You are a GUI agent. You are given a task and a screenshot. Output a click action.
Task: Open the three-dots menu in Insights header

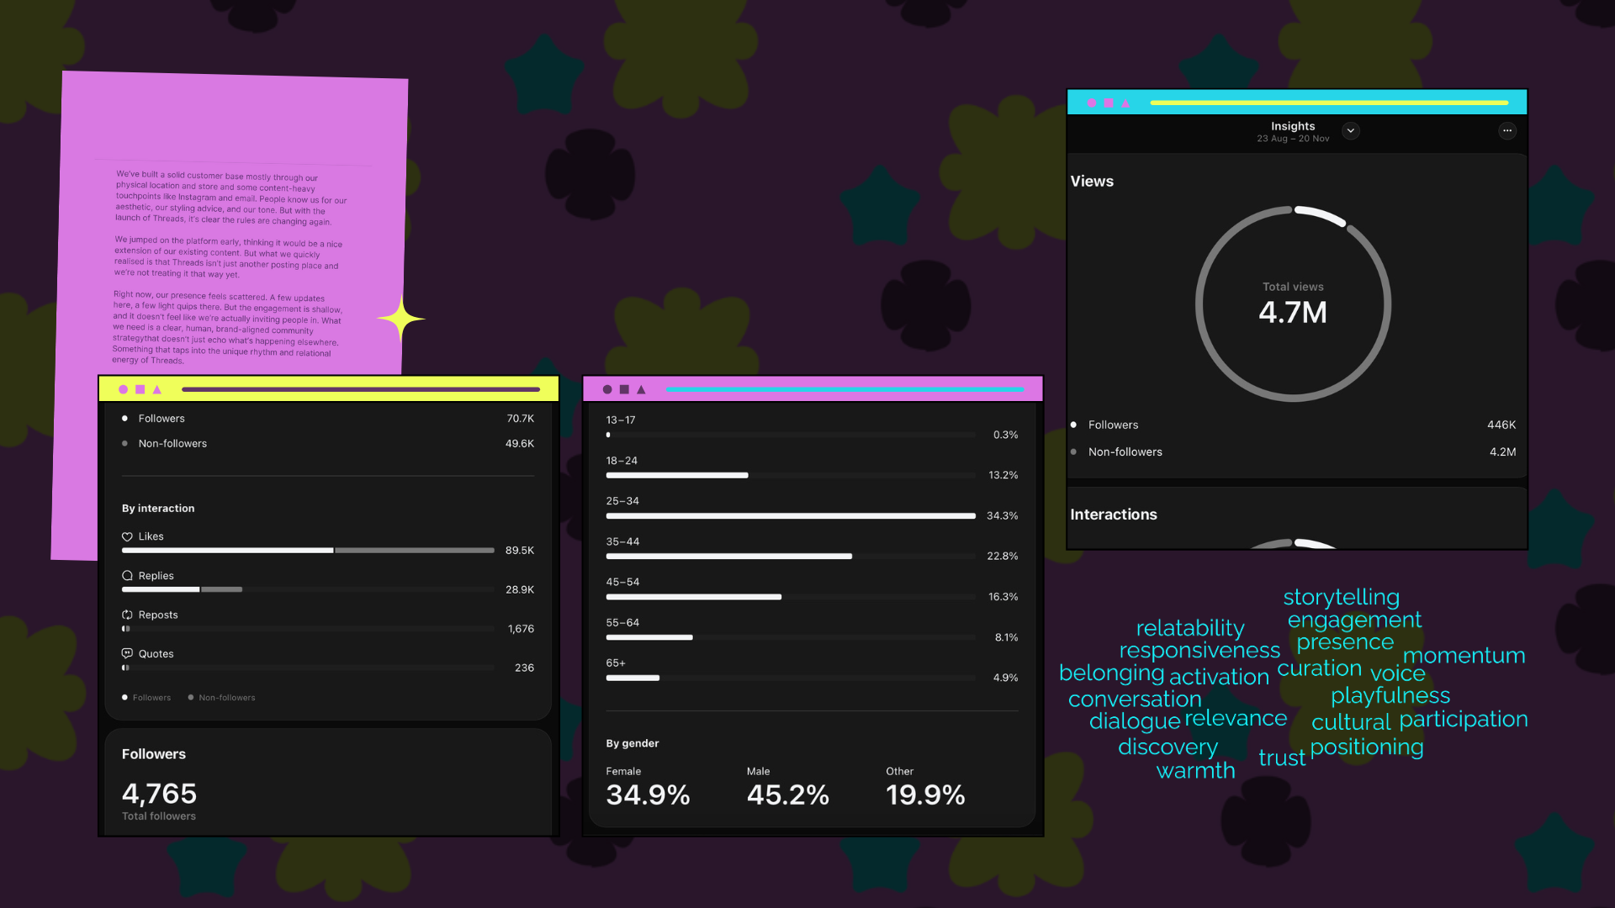pyautogui.click(x=1507, y=130)
